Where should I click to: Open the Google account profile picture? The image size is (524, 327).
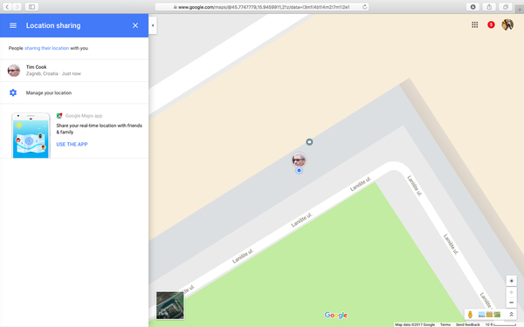pos(507,24)
